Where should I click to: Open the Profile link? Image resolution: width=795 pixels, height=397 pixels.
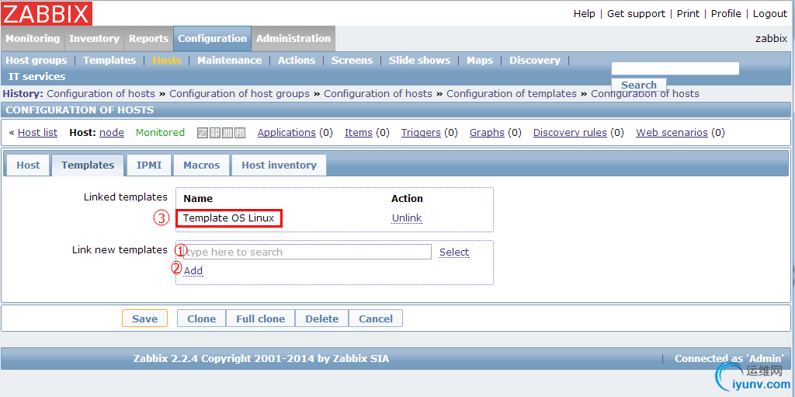point(726,14)
